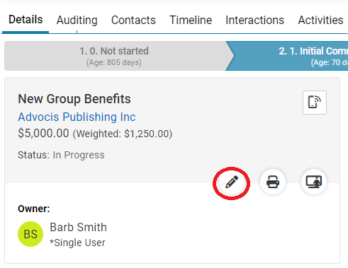Select the BS owner avatar
Image resolution: width=348 pixels, height=268 pixels.
[x=30, y=234]
